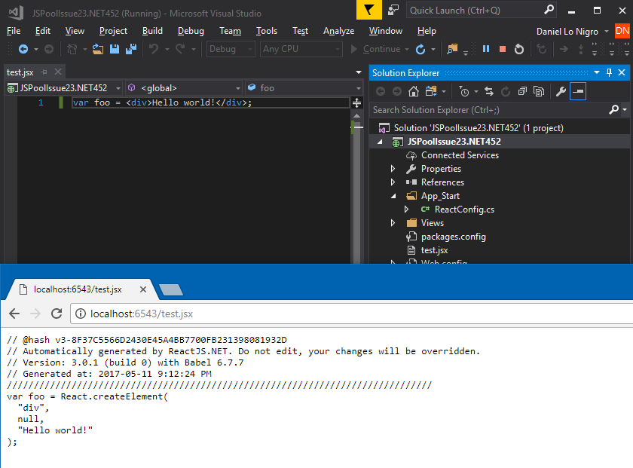Open the <global> scope dropdown
This screenshot has width=633, height=468.
pyautogui.click(x=184, y=88)
